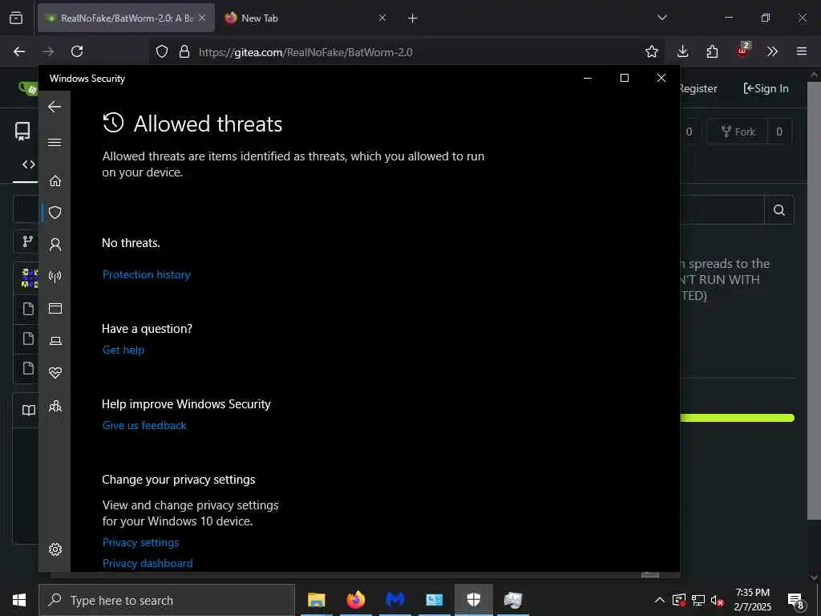Click the Gitea search magnifier button
Image resolution: width=821 pixels, height=616 pixels.
779,210
